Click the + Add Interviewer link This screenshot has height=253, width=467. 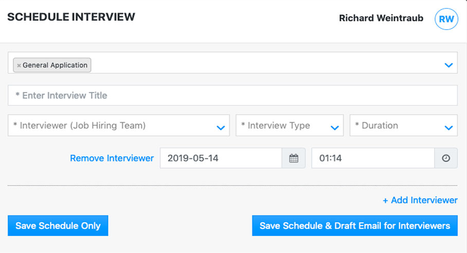tap(420, 200)
